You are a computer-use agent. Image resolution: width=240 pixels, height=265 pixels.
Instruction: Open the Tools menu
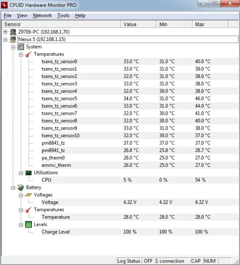[x=63, y=15]
